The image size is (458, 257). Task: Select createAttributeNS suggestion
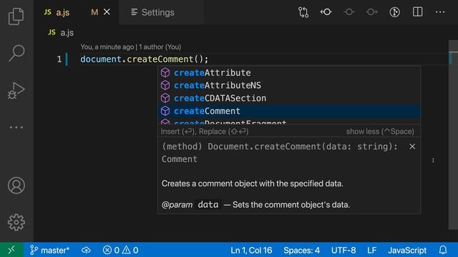pos(289,86)
